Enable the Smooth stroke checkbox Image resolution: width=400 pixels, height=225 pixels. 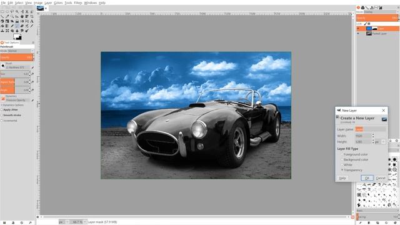coord(1,115)
